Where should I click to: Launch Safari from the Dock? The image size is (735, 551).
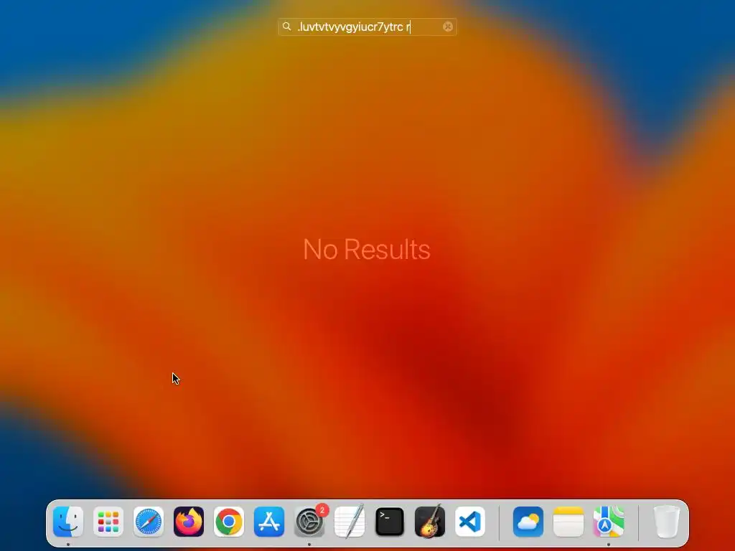coord(149,522)
